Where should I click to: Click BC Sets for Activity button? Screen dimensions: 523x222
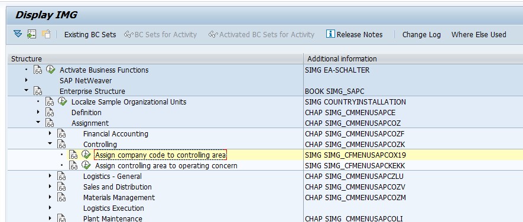coord(160,35)
